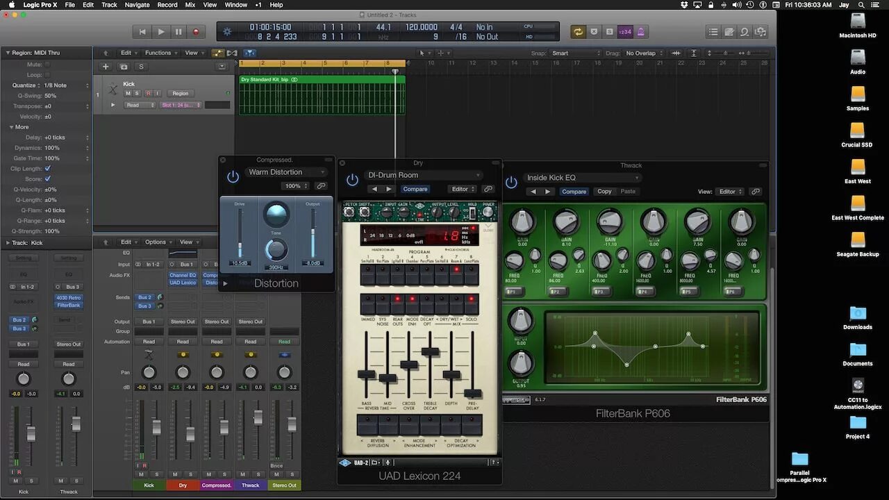
Task: Open the FilterBank View Editor dropdown
Action: [x=729, y=192]
